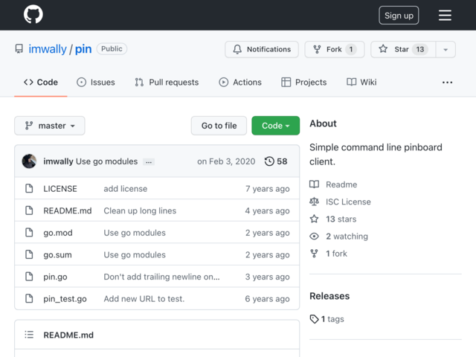Open the green Code dropdown
The width and height of the screenshot is (476, 357).
[x=276, y=126]
